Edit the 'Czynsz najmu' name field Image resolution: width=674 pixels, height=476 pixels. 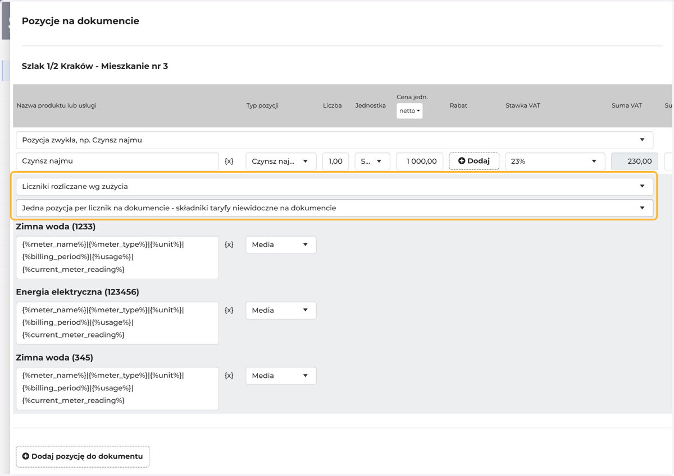tap(117, 161)
